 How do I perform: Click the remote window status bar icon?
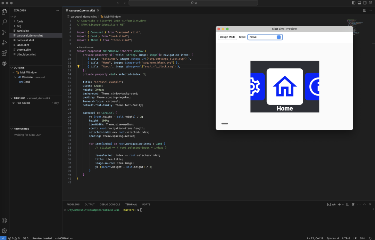pos(3,238)
